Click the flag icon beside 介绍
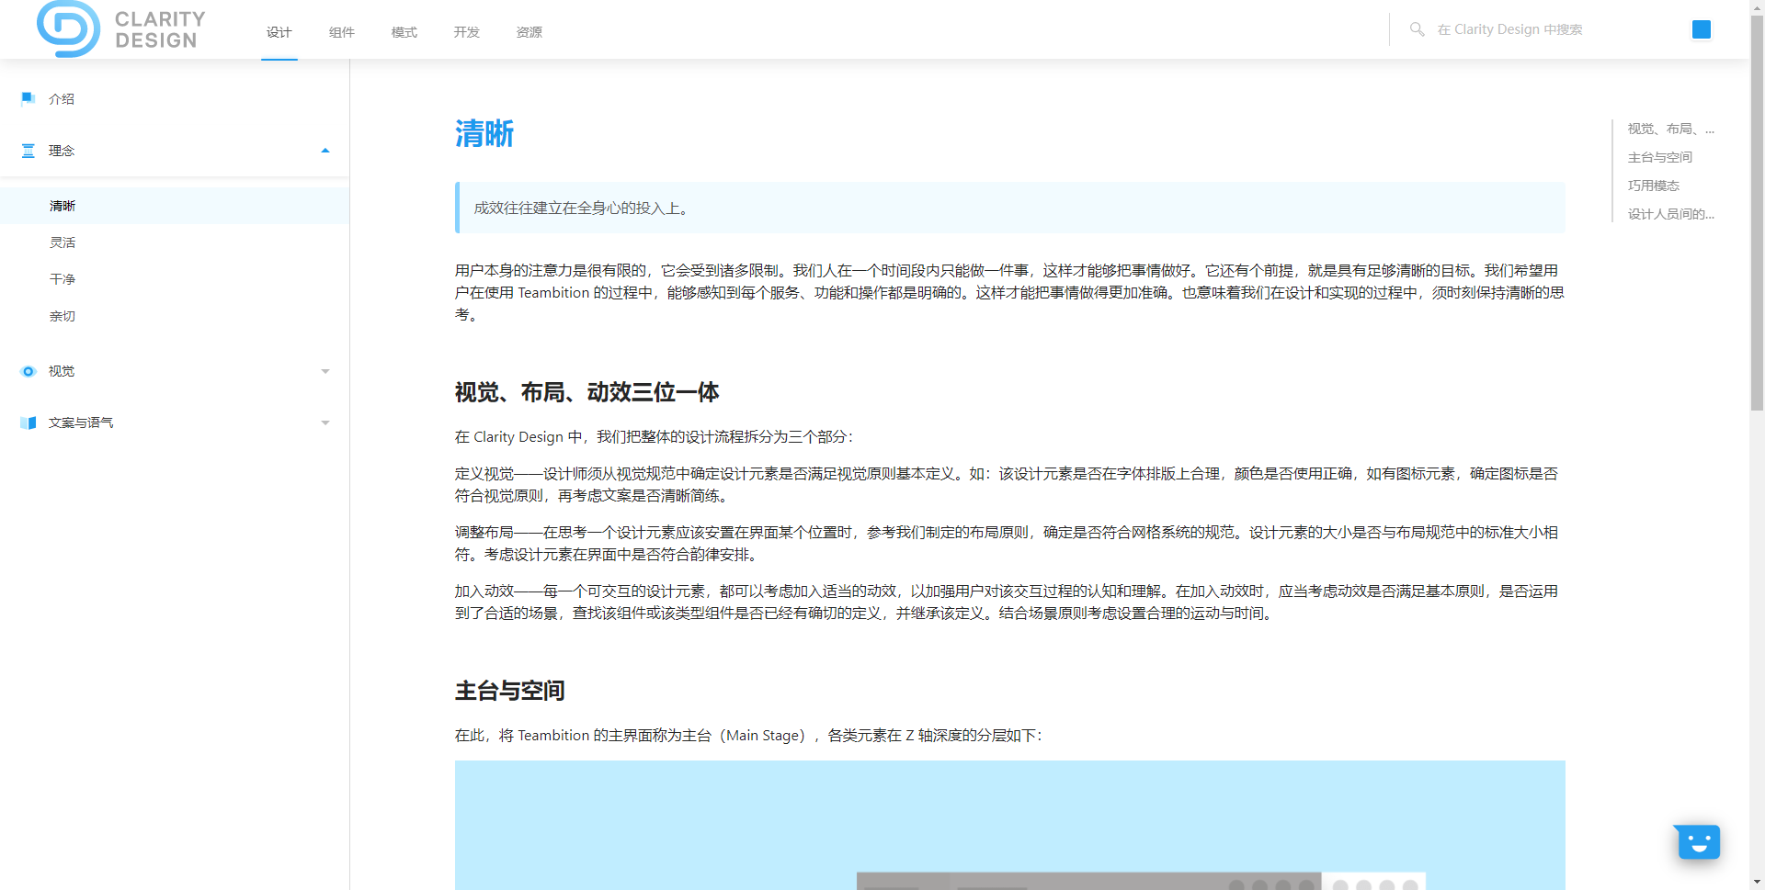 [x=28, y=99]
